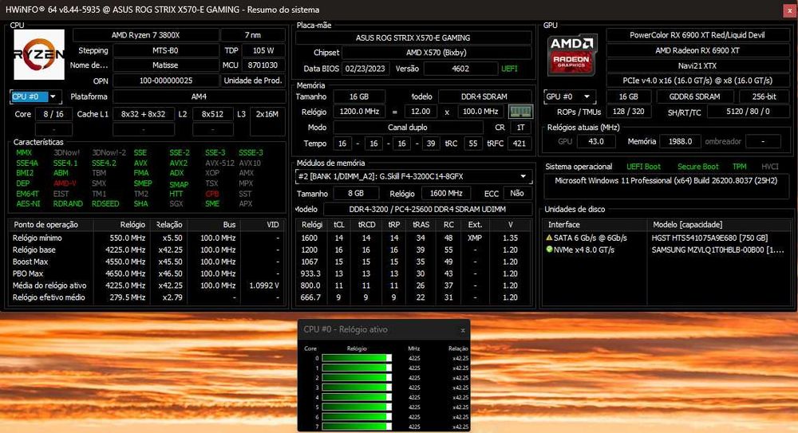Click the DDR4-3200 / PC4-25600 module model field
The width and height of the screenshot is (798, 433).
428,209
